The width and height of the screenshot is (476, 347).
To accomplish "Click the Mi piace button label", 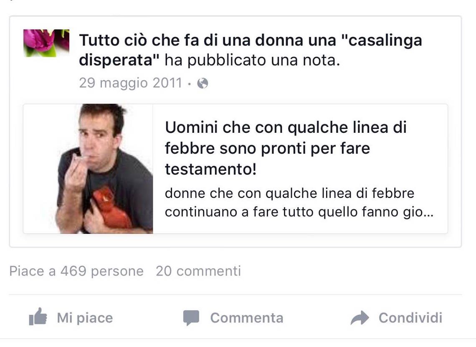I will pyautogui.click(x=85, y=318).
